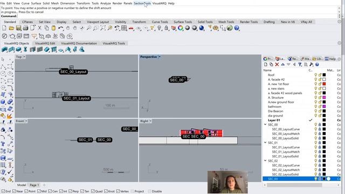Click the Paste clipboard icon

click(x=53, y=28)
